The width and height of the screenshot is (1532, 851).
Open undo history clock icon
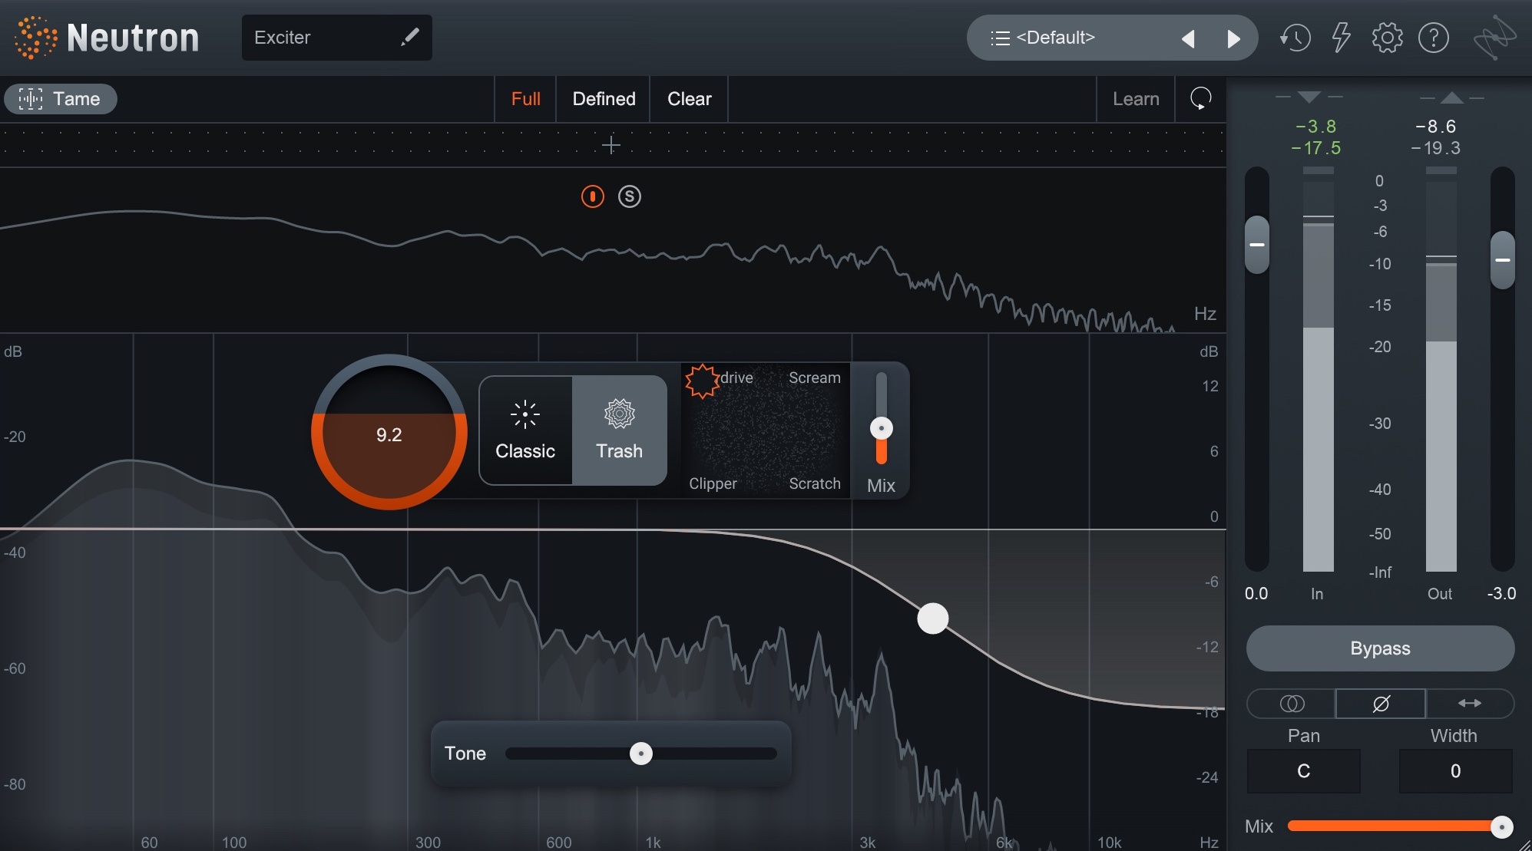(1295, 38)
